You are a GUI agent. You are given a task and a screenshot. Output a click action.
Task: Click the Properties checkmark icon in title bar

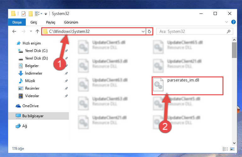coord(24,14)
